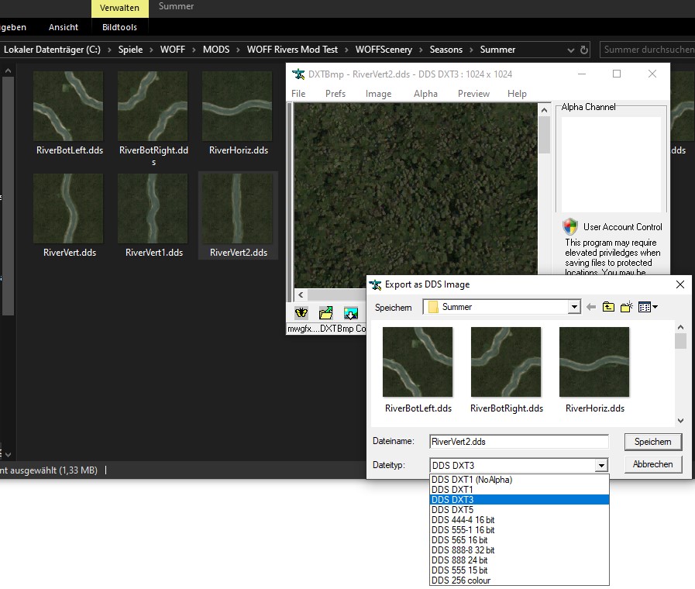Open the view menu icon in export dialog
Viewport: 695px width, 589px height.
tap(648, 307)
